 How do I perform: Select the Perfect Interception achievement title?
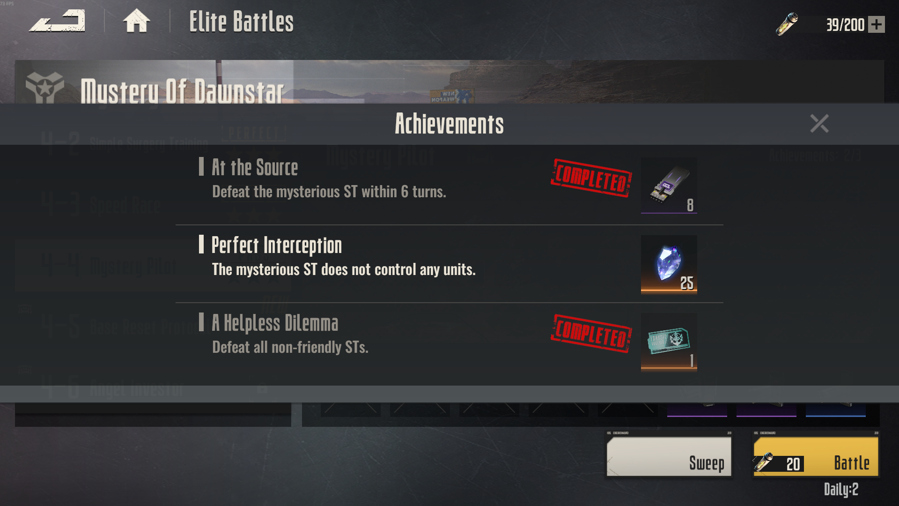pyautogui.click(x=277, y=245)
